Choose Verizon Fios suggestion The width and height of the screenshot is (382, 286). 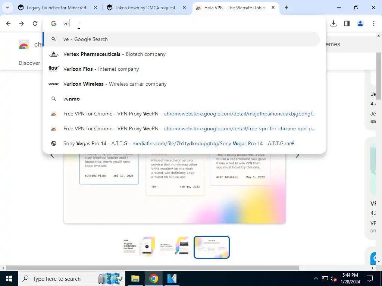point(182,69)
